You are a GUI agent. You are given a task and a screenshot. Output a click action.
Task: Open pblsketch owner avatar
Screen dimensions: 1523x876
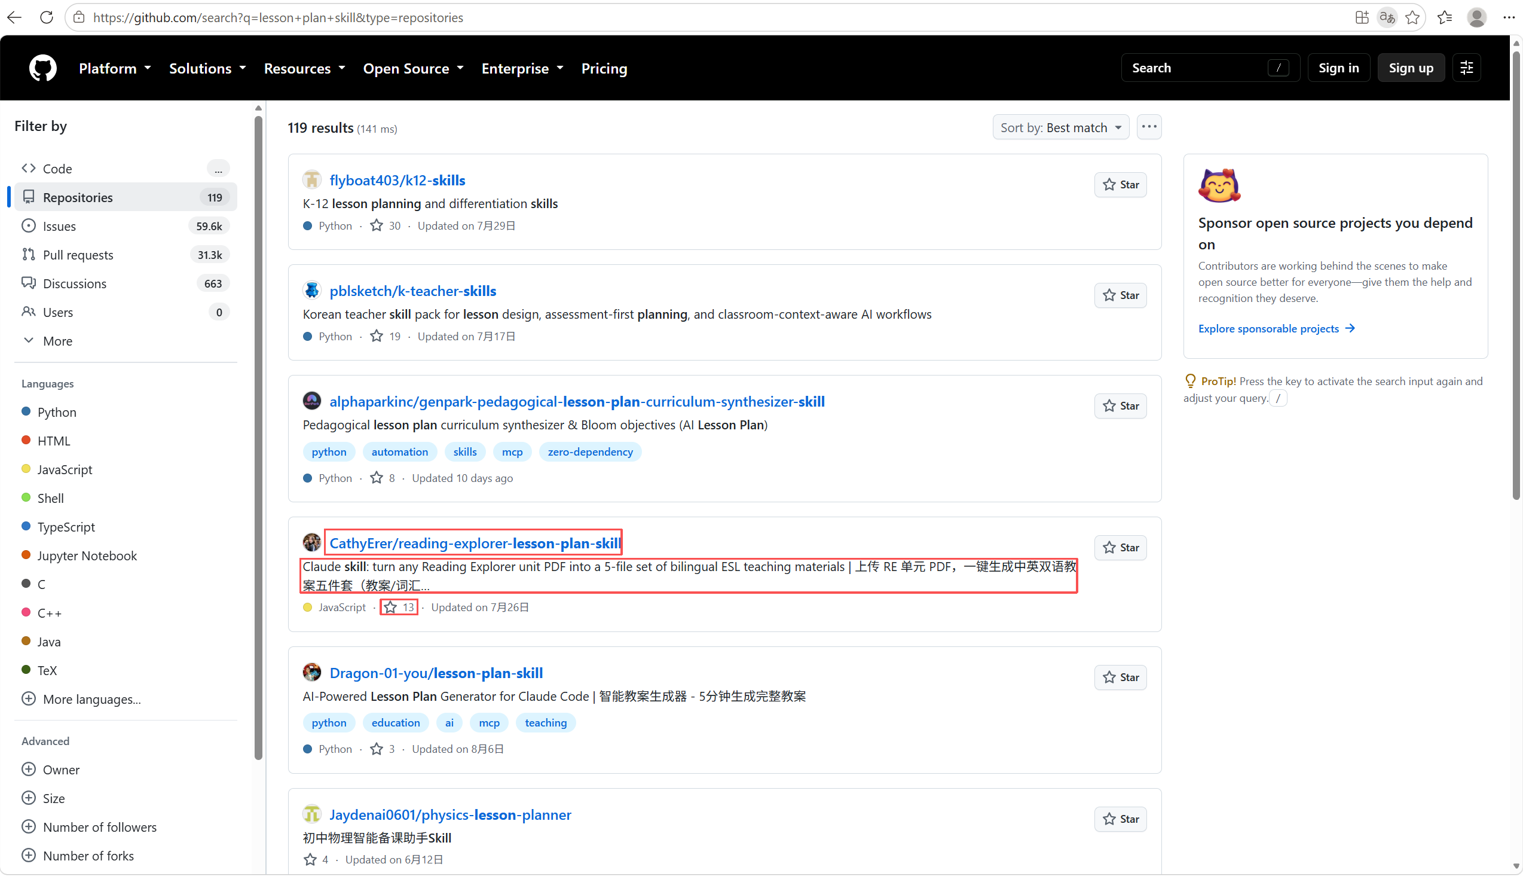[311, 291]
